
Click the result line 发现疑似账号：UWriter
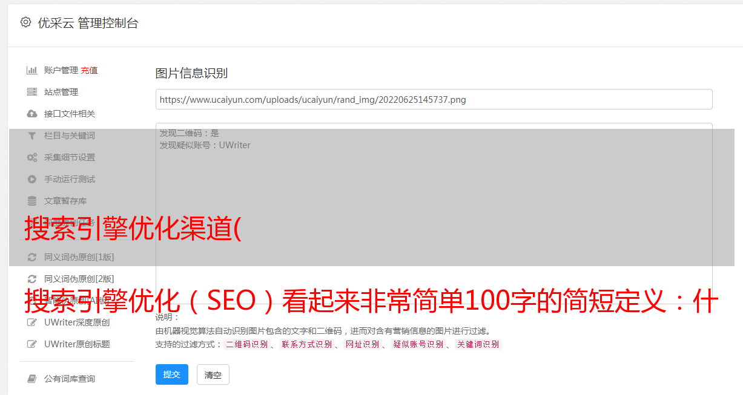[x=205, y=145]
